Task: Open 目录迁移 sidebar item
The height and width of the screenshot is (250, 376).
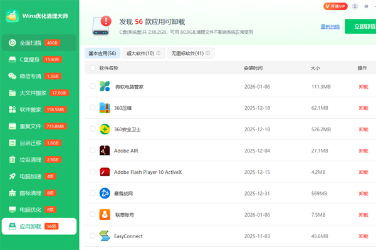Action: point(39,143)
